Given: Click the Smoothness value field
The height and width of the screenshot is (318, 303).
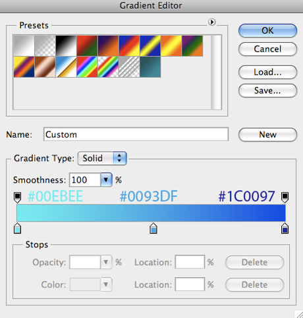Looking at the screenshot, I should pyautogui.click(x=85, y=180).
